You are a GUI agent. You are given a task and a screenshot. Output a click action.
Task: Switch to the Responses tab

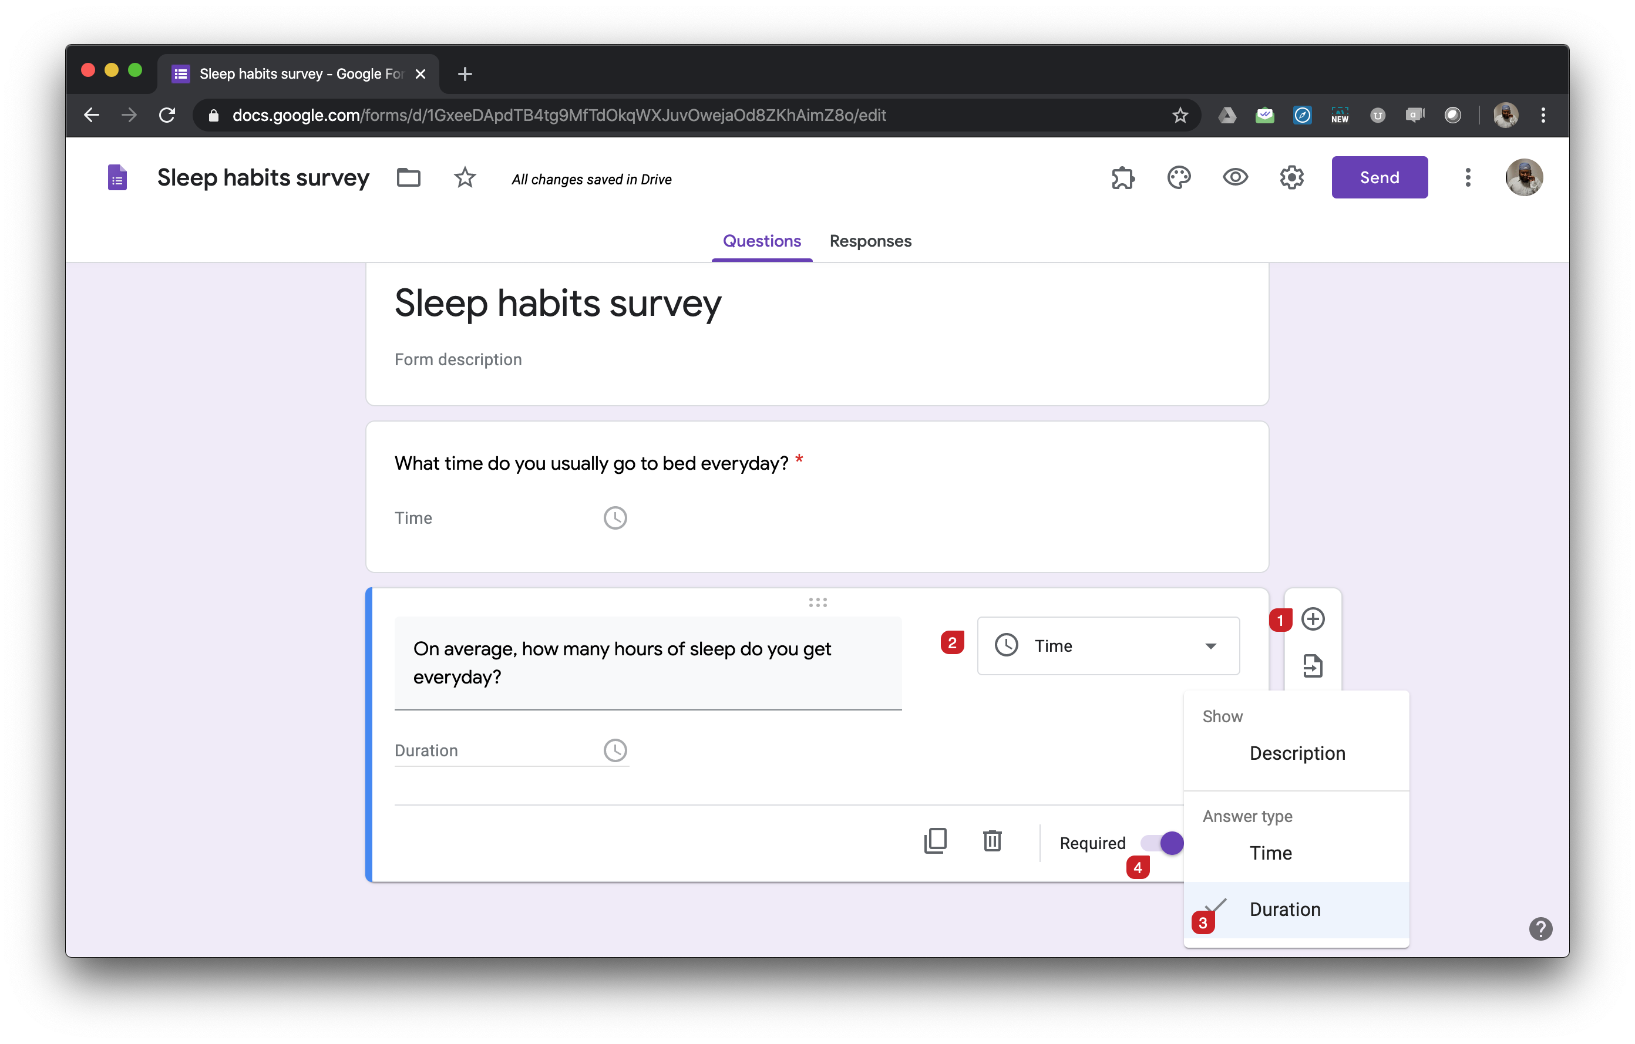(870, 241)
